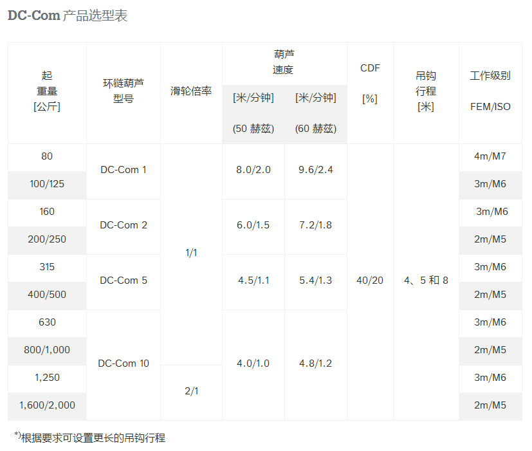Click the 'DC-Com 产品选型表' heading
Screen dimensions: 532x451
coord(68,15)
